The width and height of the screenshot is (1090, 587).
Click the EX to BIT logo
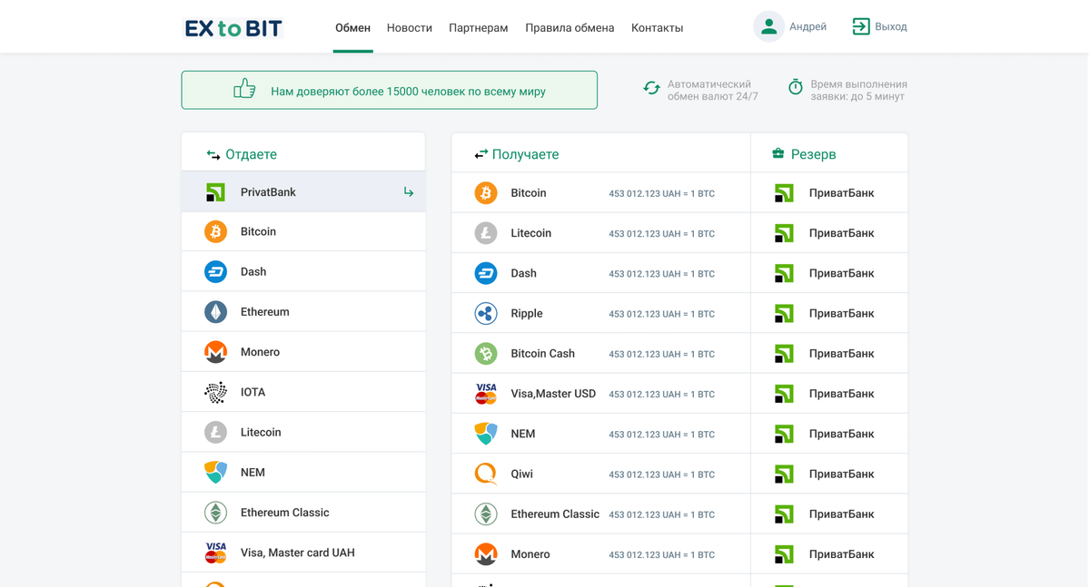[x=233, y=28]
